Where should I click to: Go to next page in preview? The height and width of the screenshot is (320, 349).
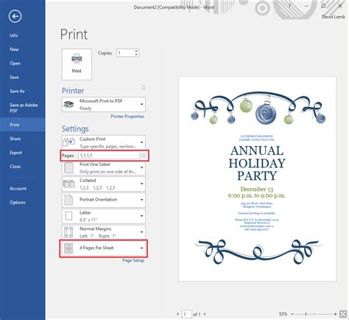point(205,314)
